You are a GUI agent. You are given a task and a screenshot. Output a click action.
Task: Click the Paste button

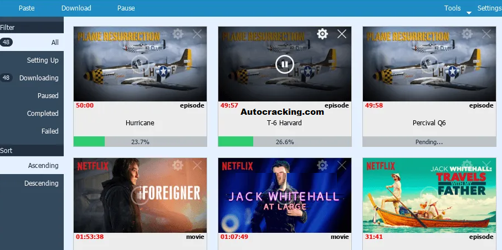pos(27,8)
